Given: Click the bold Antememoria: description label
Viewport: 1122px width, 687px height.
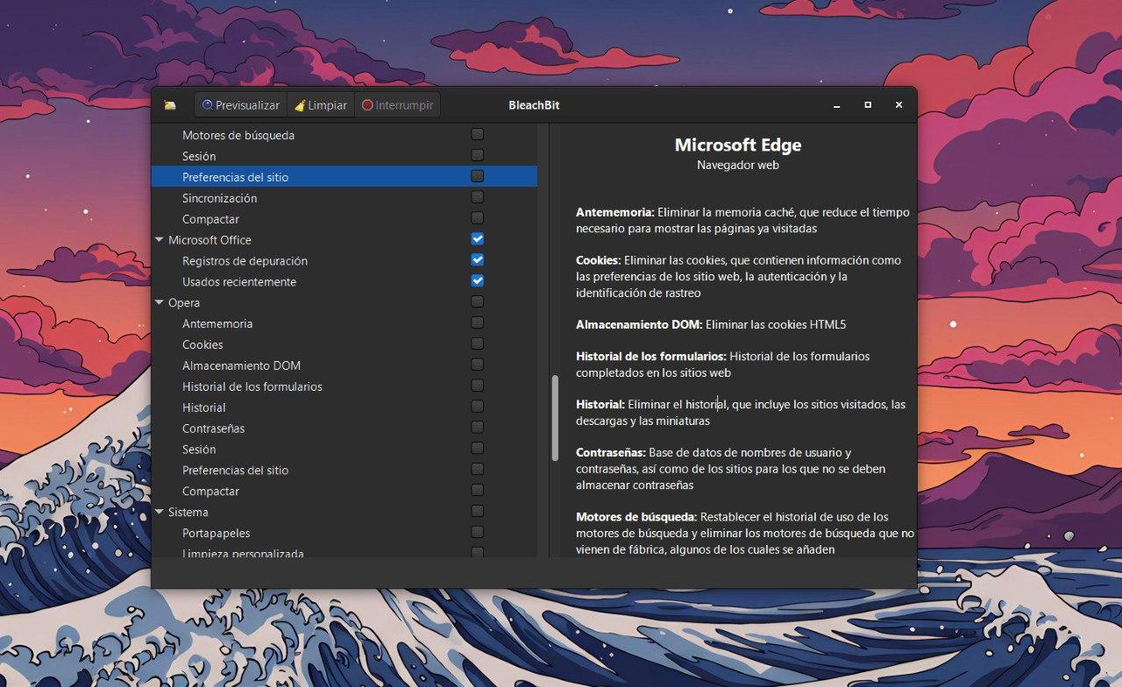Looking at the screenshot, I should tap(615, 212).
